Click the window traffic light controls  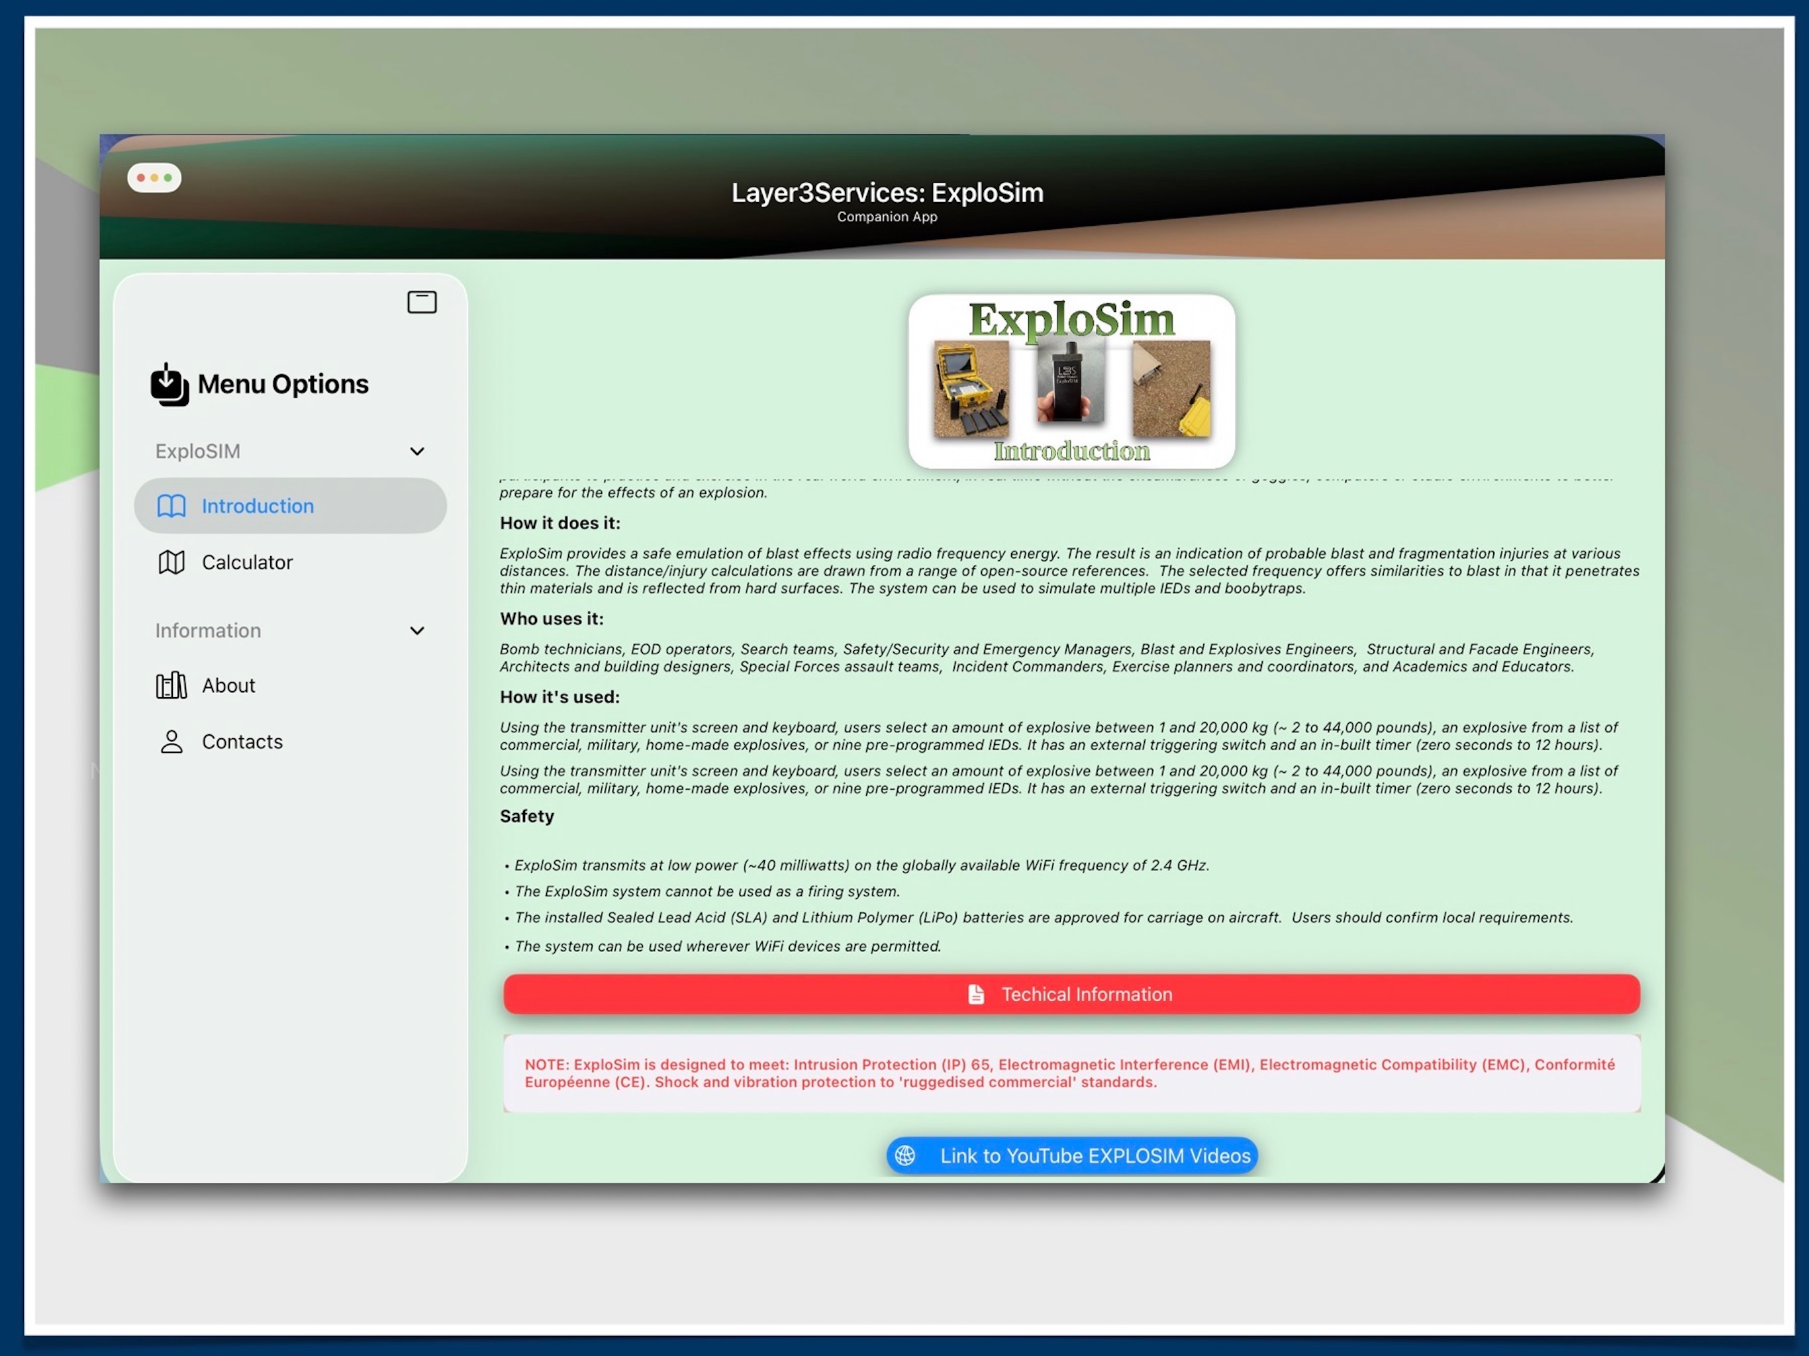154,177
